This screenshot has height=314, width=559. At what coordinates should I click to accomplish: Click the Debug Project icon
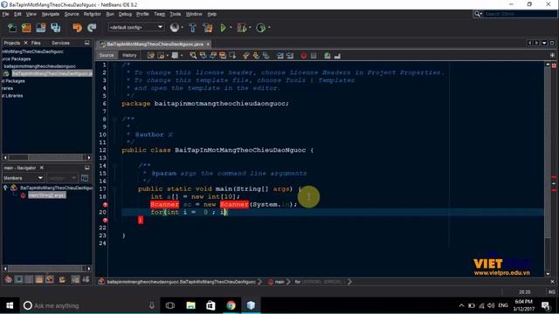pyautogui.click(x=241, y=28)
